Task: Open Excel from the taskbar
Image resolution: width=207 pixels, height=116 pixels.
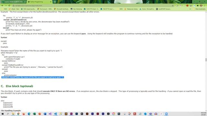Action: pyautogui.click(x=34, y=114)
